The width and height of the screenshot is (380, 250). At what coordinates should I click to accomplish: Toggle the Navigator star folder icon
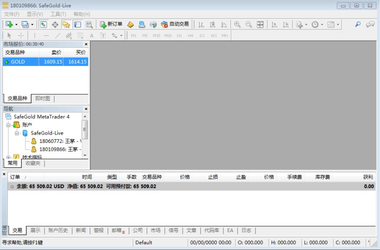click(66, 24)
